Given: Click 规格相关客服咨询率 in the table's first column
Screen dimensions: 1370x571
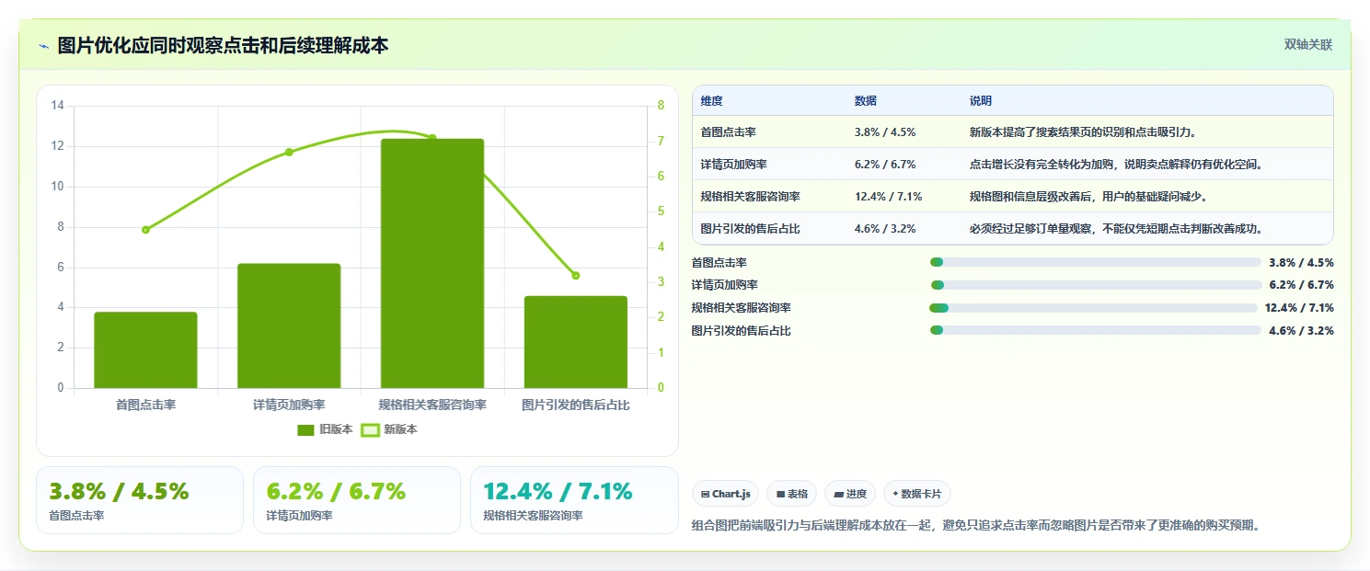Looking at the screenshot, I should (751, 197).
